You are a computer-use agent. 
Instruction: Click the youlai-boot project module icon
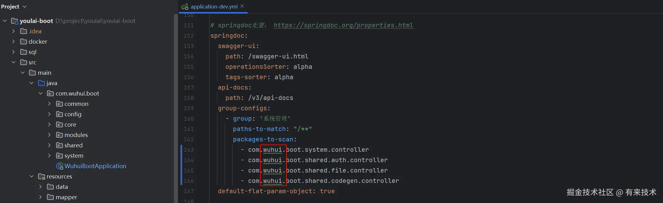[14, 21]
